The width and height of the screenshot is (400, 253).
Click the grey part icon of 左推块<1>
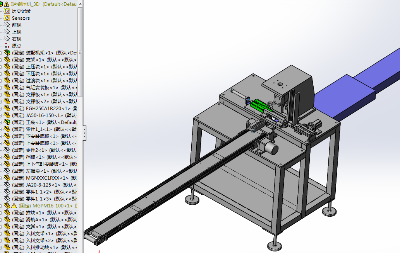[x=7, y=171]
